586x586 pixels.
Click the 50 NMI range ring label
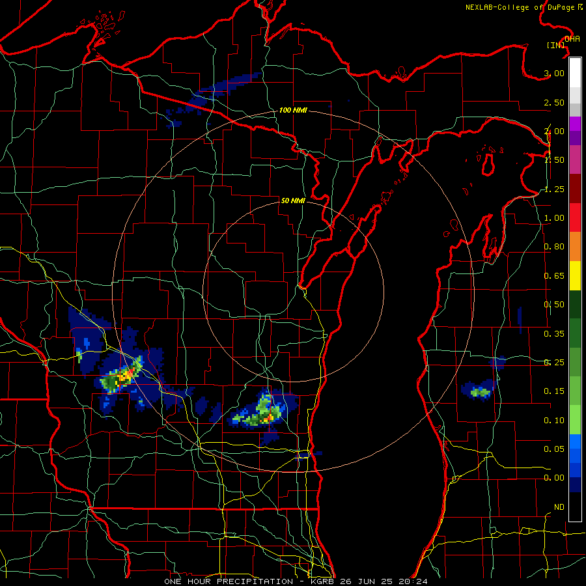pos(293,201)
